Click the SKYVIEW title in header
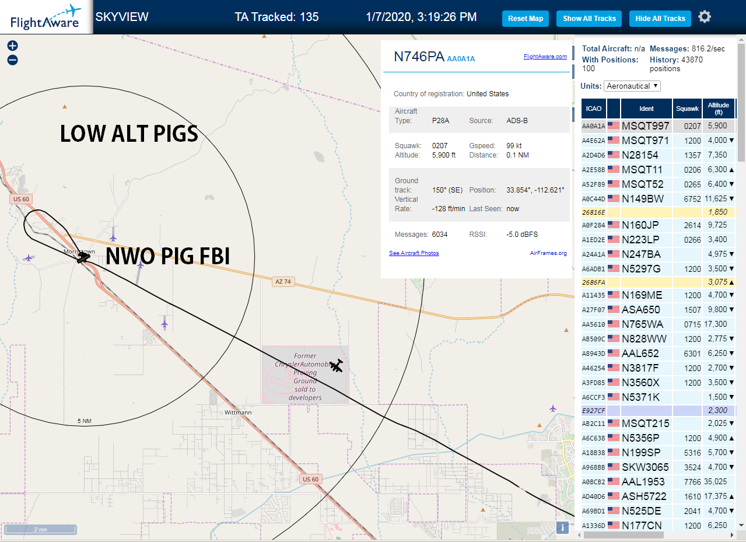Image resolution: width=746 pixels, height=542 pixels. [122, 17]
